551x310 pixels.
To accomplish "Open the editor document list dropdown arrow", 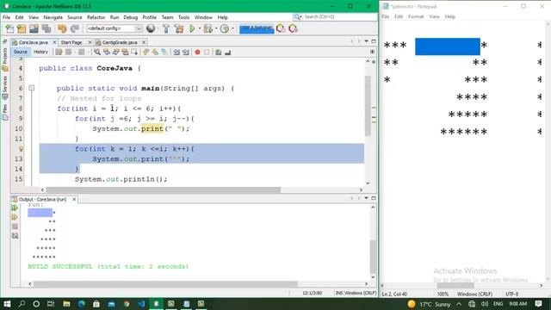I will [367, 41].
